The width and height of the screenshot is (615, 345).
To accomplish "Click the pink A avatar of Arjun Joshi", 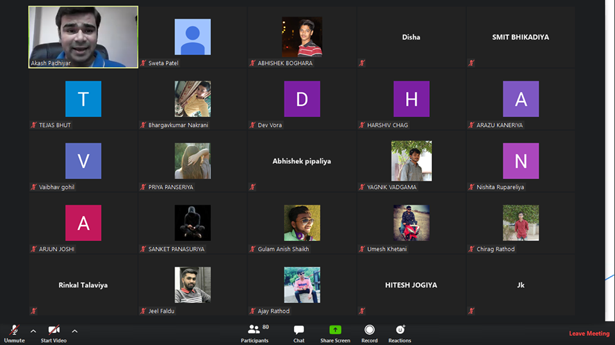I will [83, 223].
